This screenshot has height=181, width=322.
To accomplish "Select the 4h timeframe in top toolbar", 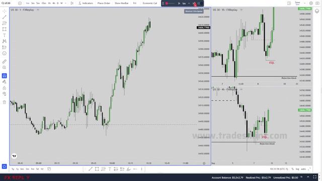I will (x=54, y=4).
